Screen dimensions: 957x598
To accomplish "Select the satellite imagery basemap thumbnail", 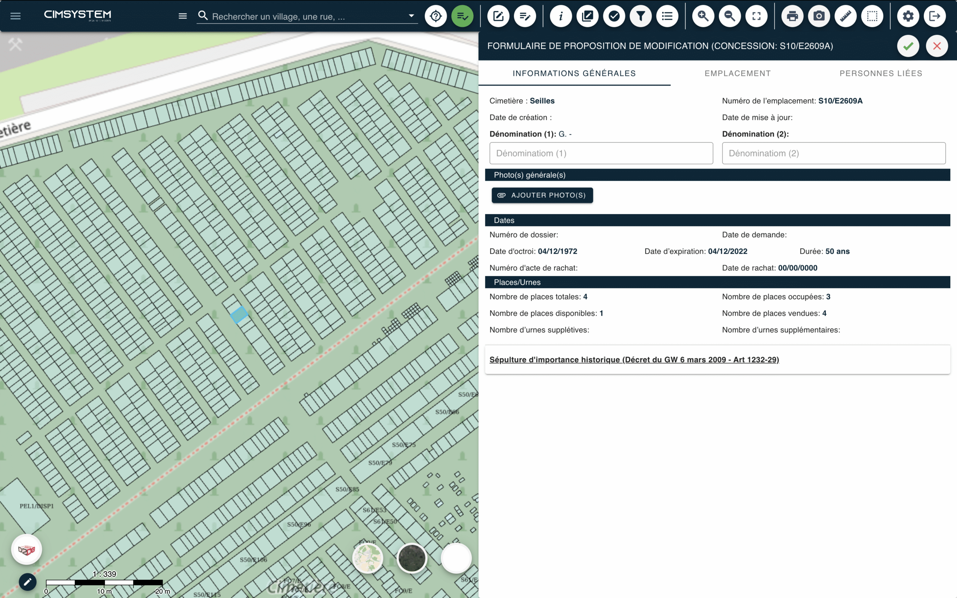I will 412,558.
